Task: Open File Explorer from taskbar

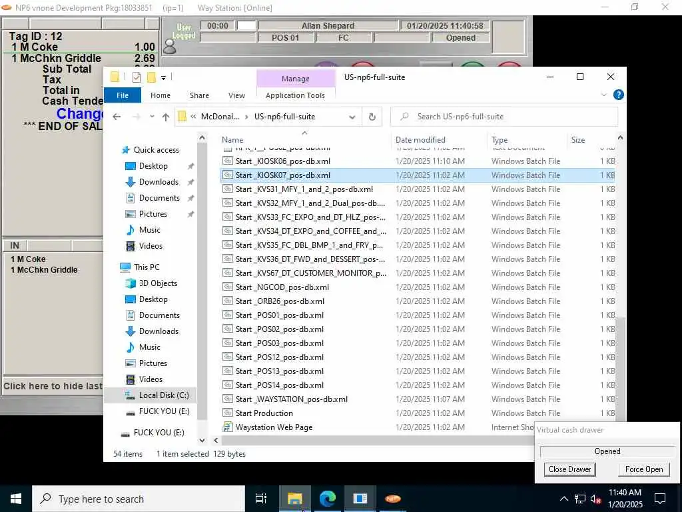Action: click(x=294, y=499)
